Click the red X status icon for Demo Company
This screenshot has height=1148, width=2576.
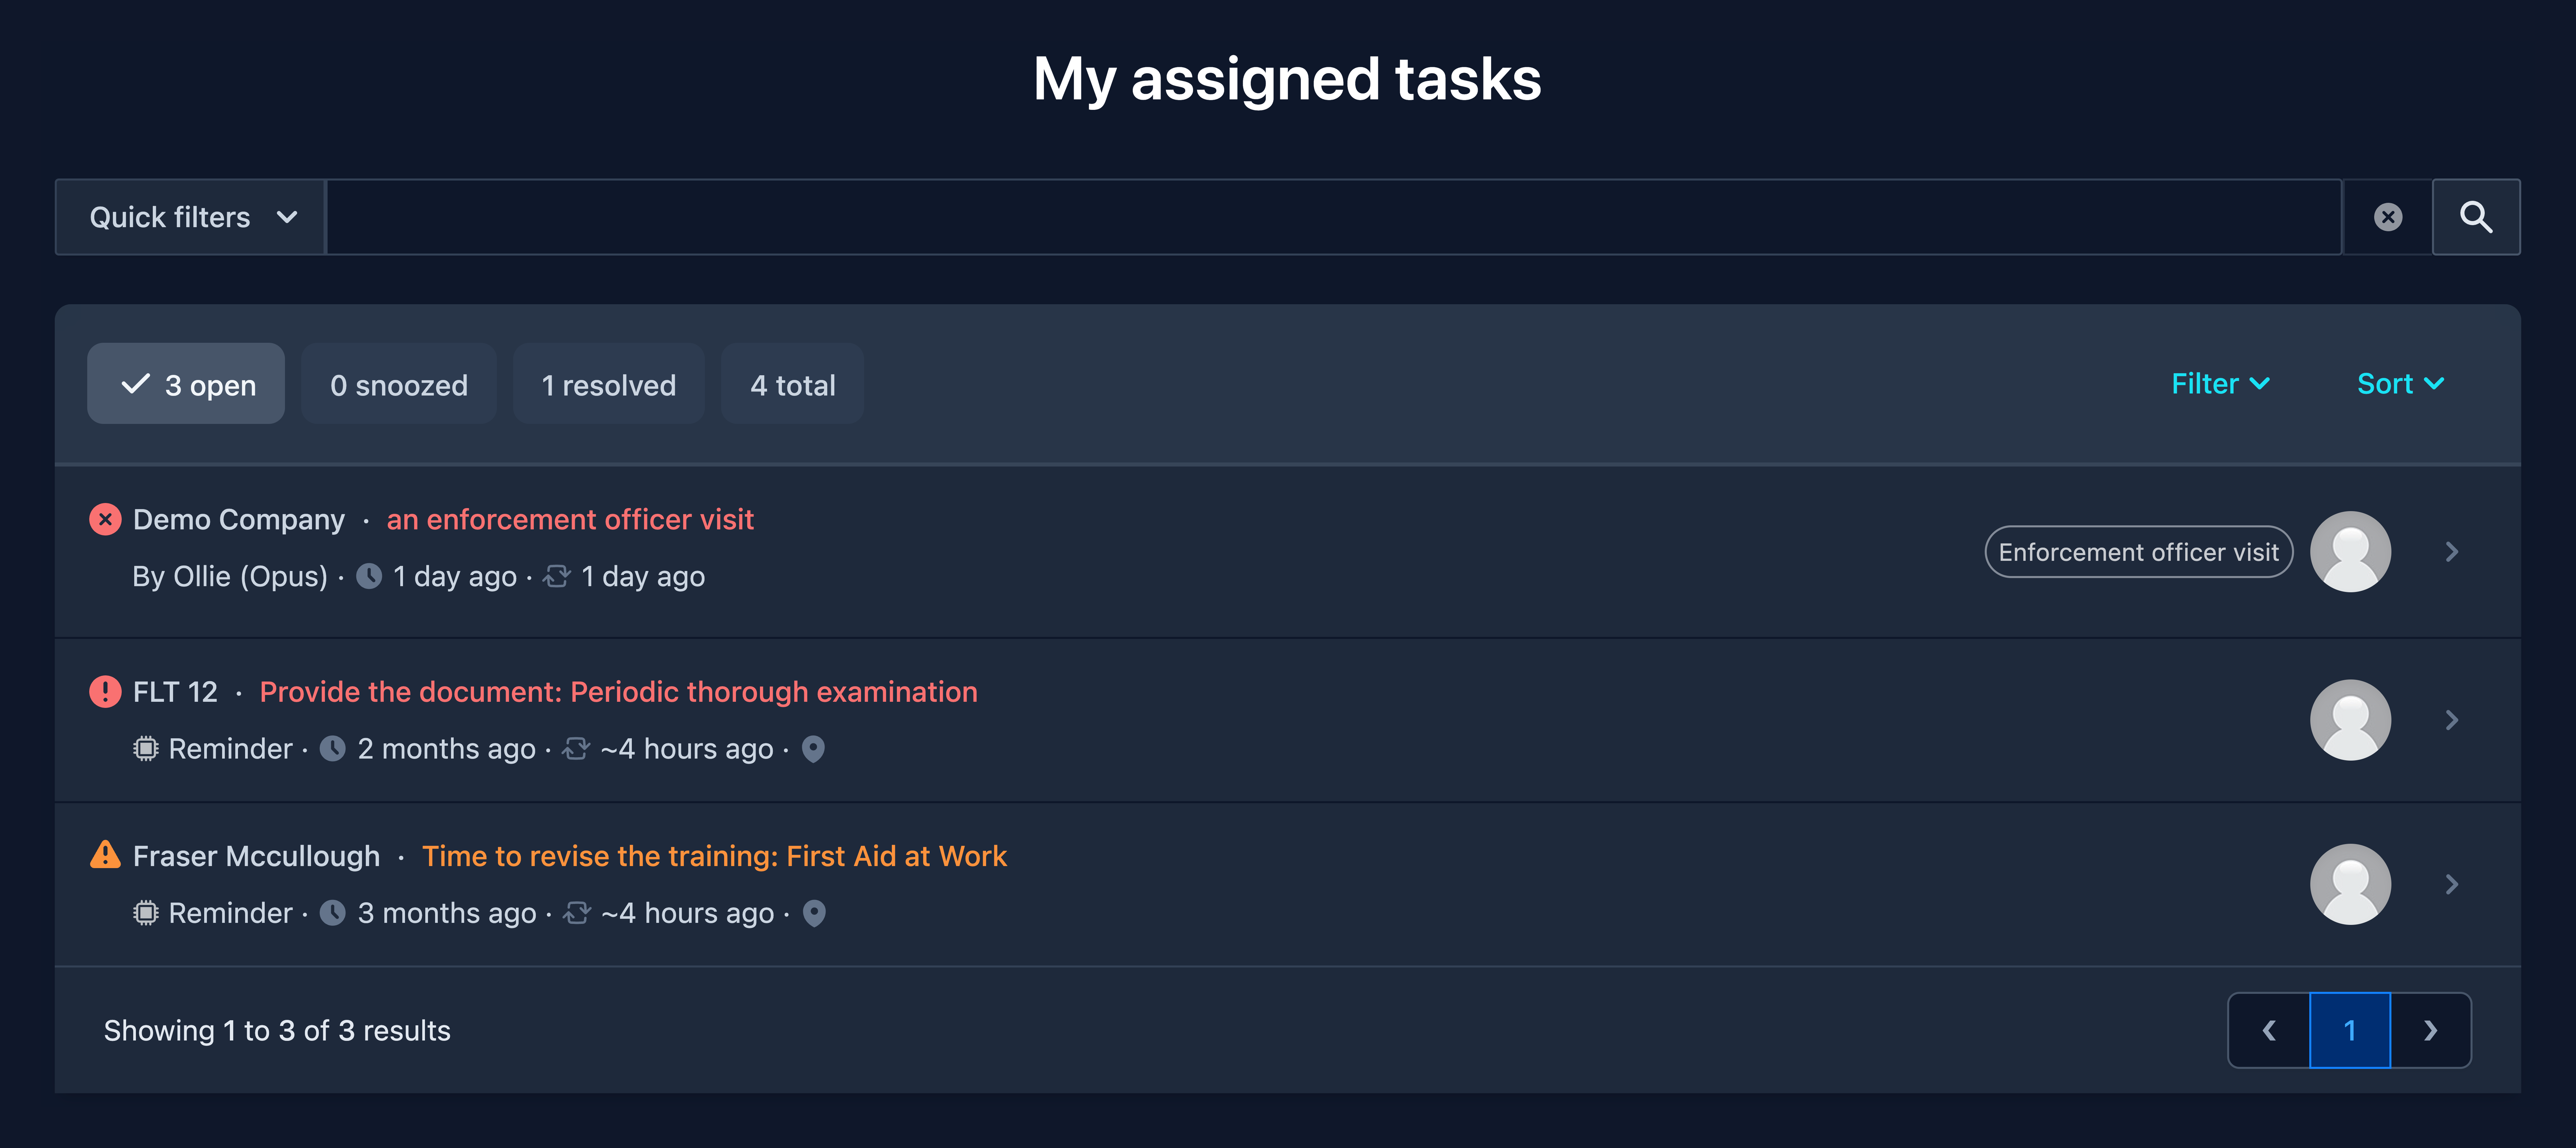[105, 519]
